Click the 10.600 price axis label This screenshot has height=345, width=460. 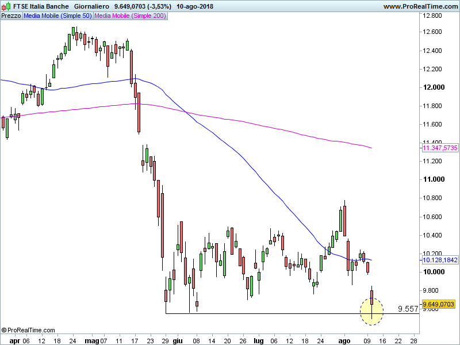[432, 217]
